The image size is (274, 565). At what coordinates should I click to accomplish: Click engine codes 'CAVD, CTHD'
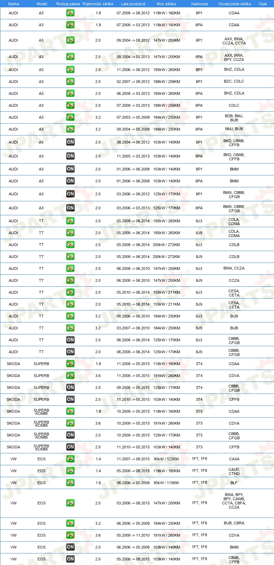tap(234, 472)
